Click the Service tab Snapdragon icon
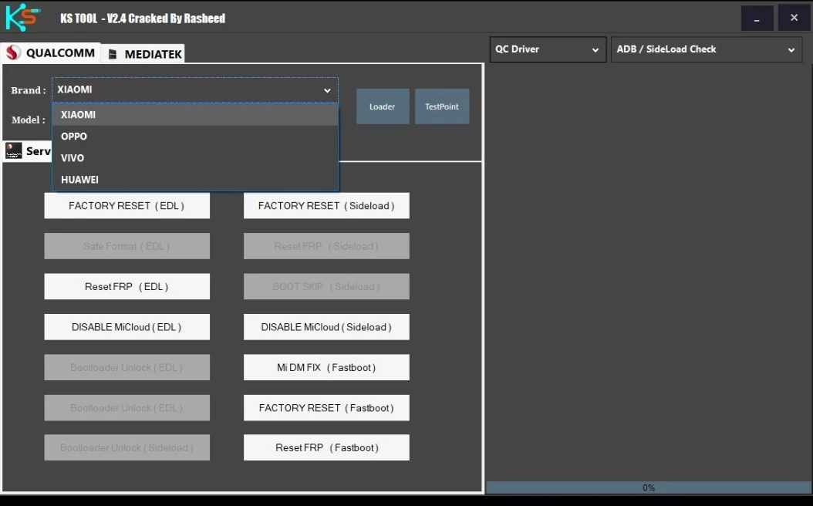The height and width of the screenshot is (506, 813). coord(13,151)
